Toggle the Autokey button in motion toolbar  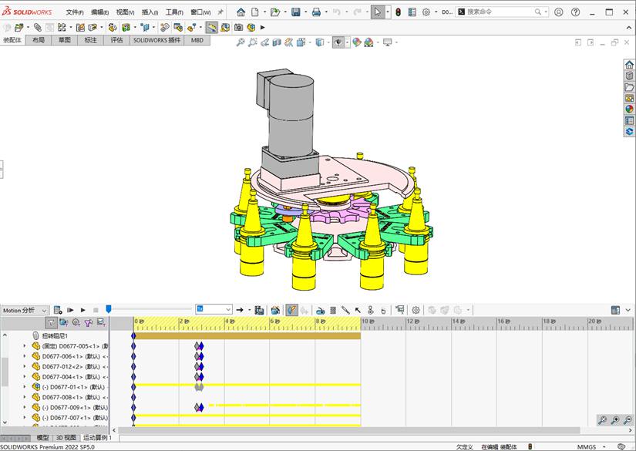pos(291,310)
